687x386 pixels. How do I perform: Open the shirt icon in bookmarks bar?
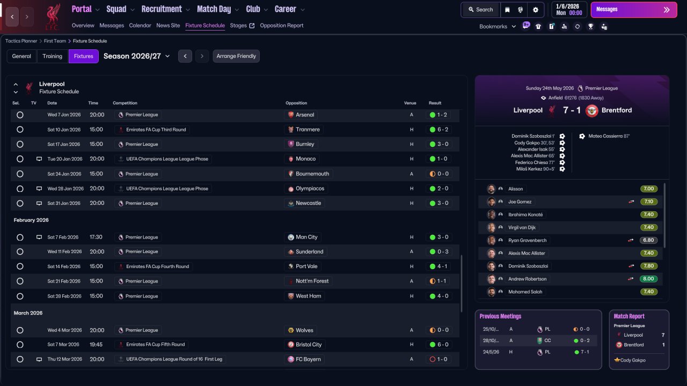point(538,26)
